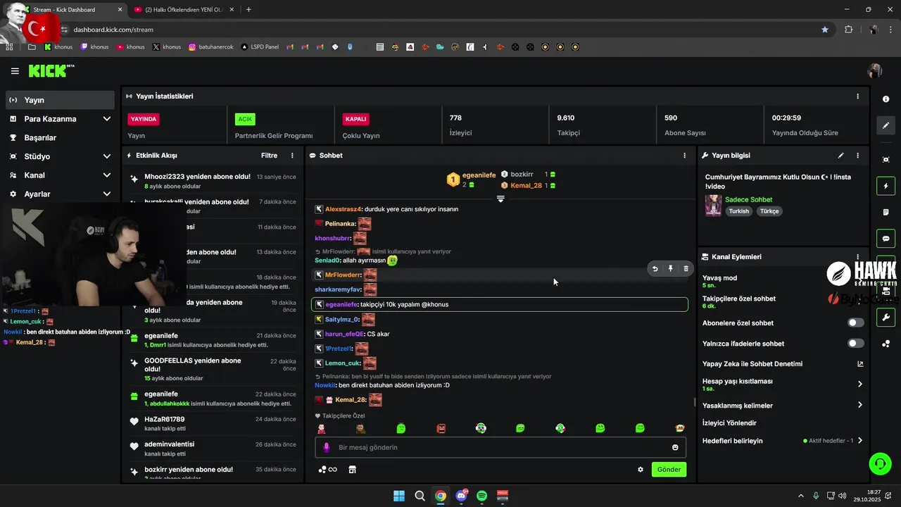Viewport: 901px width, 507px height.
Task: Click the lightning bolt icon in right sidebar
Action: [x=886, y=186]
